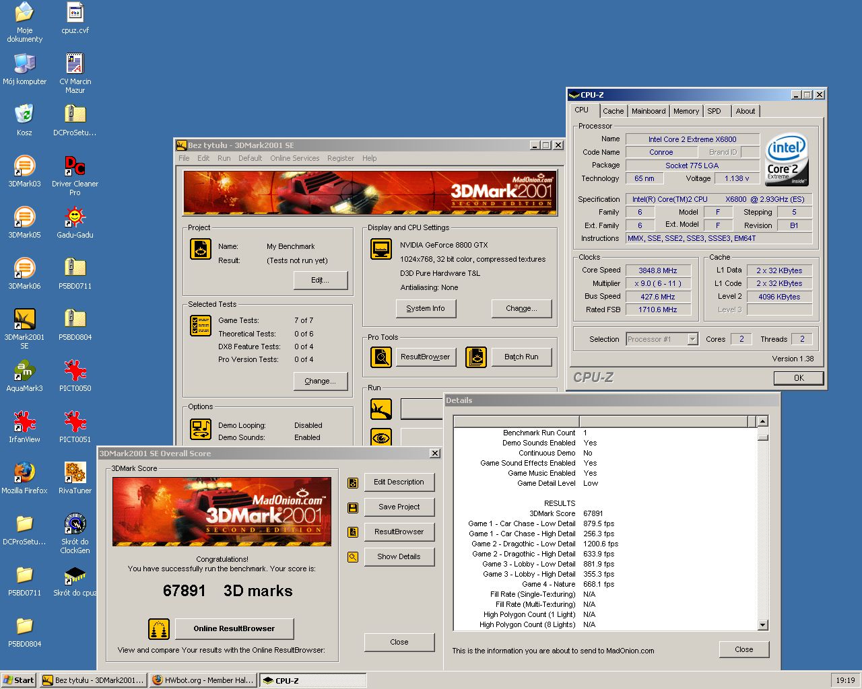The width and height of the screenshot is (862, 689).
Task: Launch 3DMark05 desktop shortcut
Action: [24, 222]
